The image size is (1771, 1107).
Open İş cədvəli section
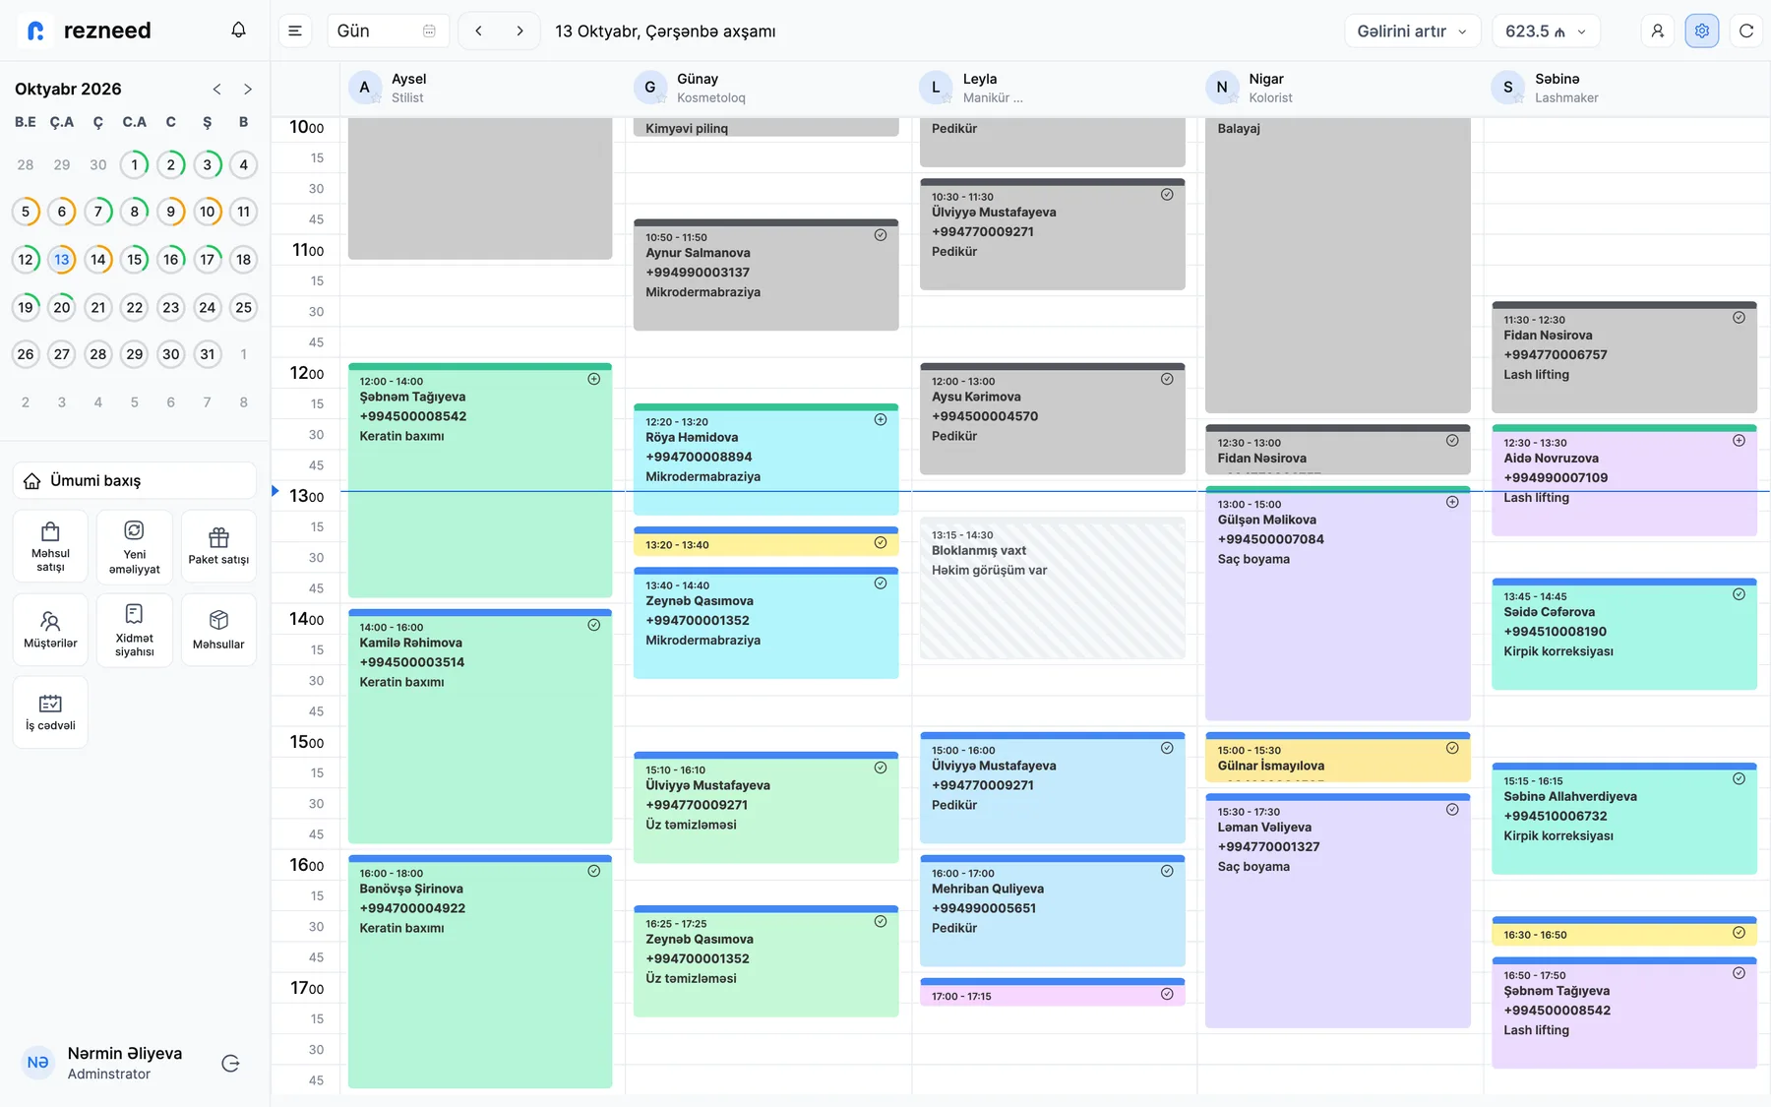pyautogui.click(x=50, y=712)
